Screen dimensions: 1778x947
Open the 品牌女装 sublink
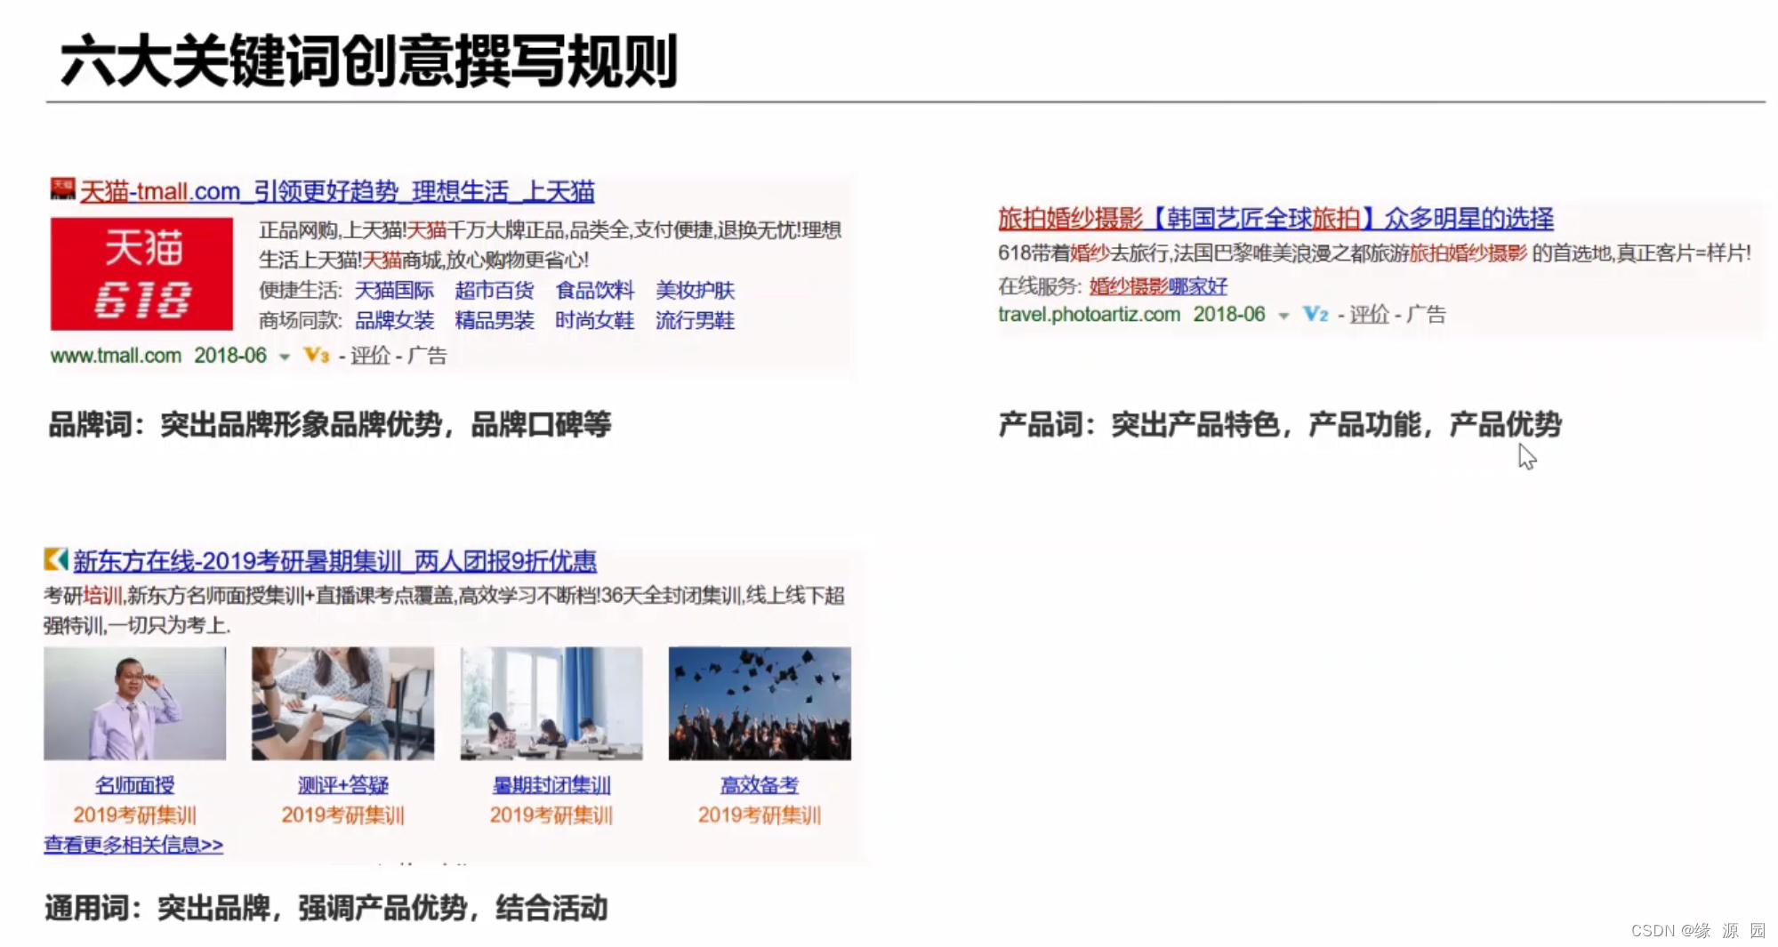coord(394,320)
